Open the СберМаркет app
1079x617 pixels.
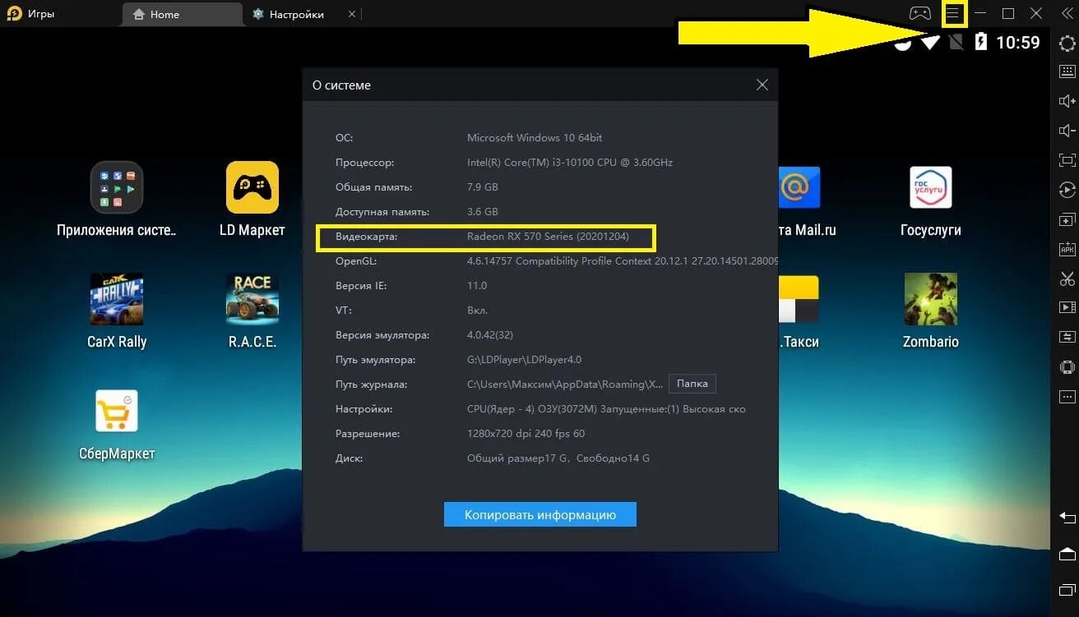pos(116,411)
